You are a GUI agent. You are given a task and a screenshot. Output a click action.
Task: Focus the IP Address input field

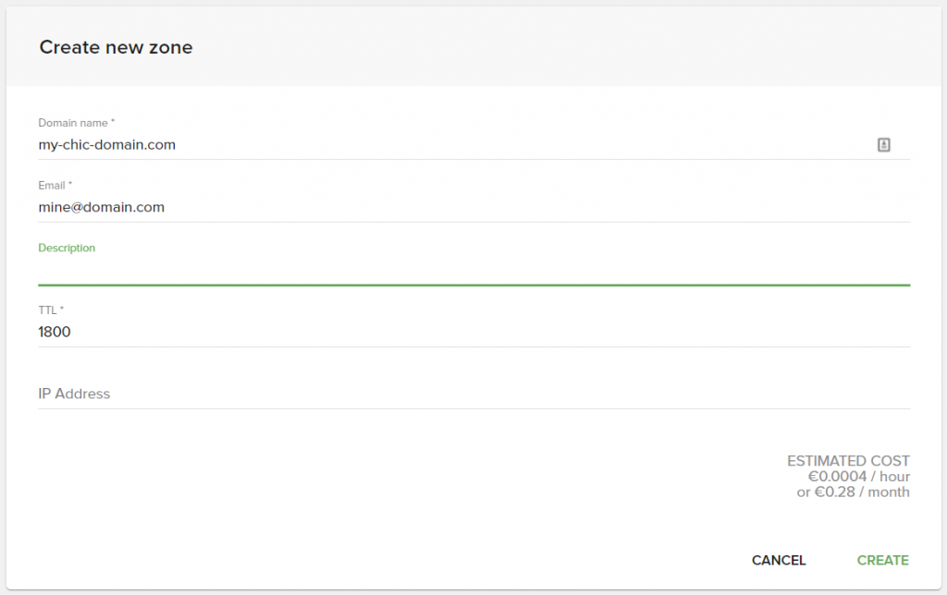coord(473,394)
